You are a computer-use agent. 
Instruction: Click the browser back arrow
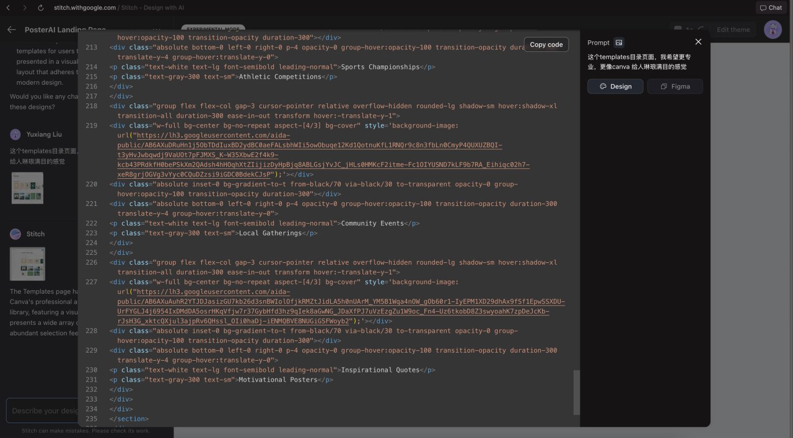[x=9, y=7]
